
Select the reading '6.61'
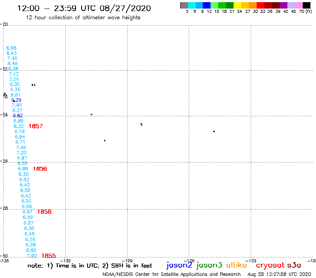(x=15, y=95)
